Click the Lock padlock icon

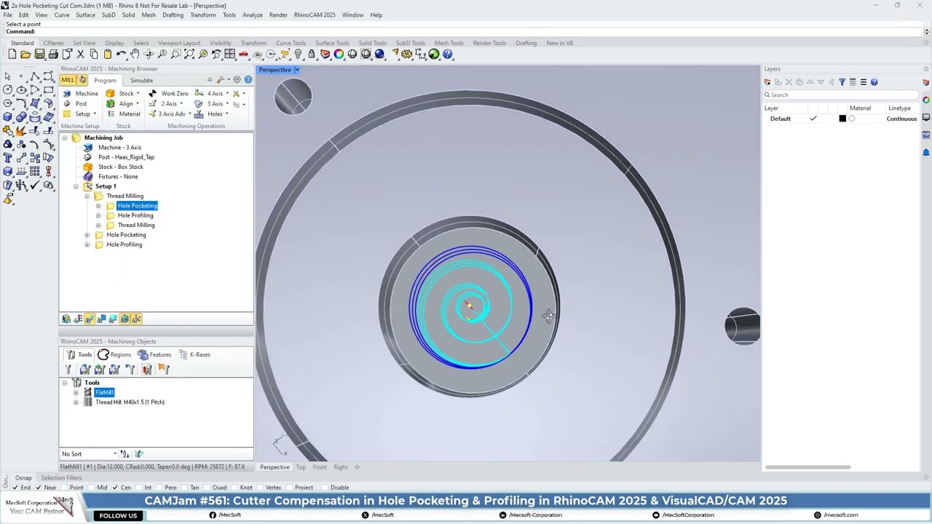click(x=312, y=55)
